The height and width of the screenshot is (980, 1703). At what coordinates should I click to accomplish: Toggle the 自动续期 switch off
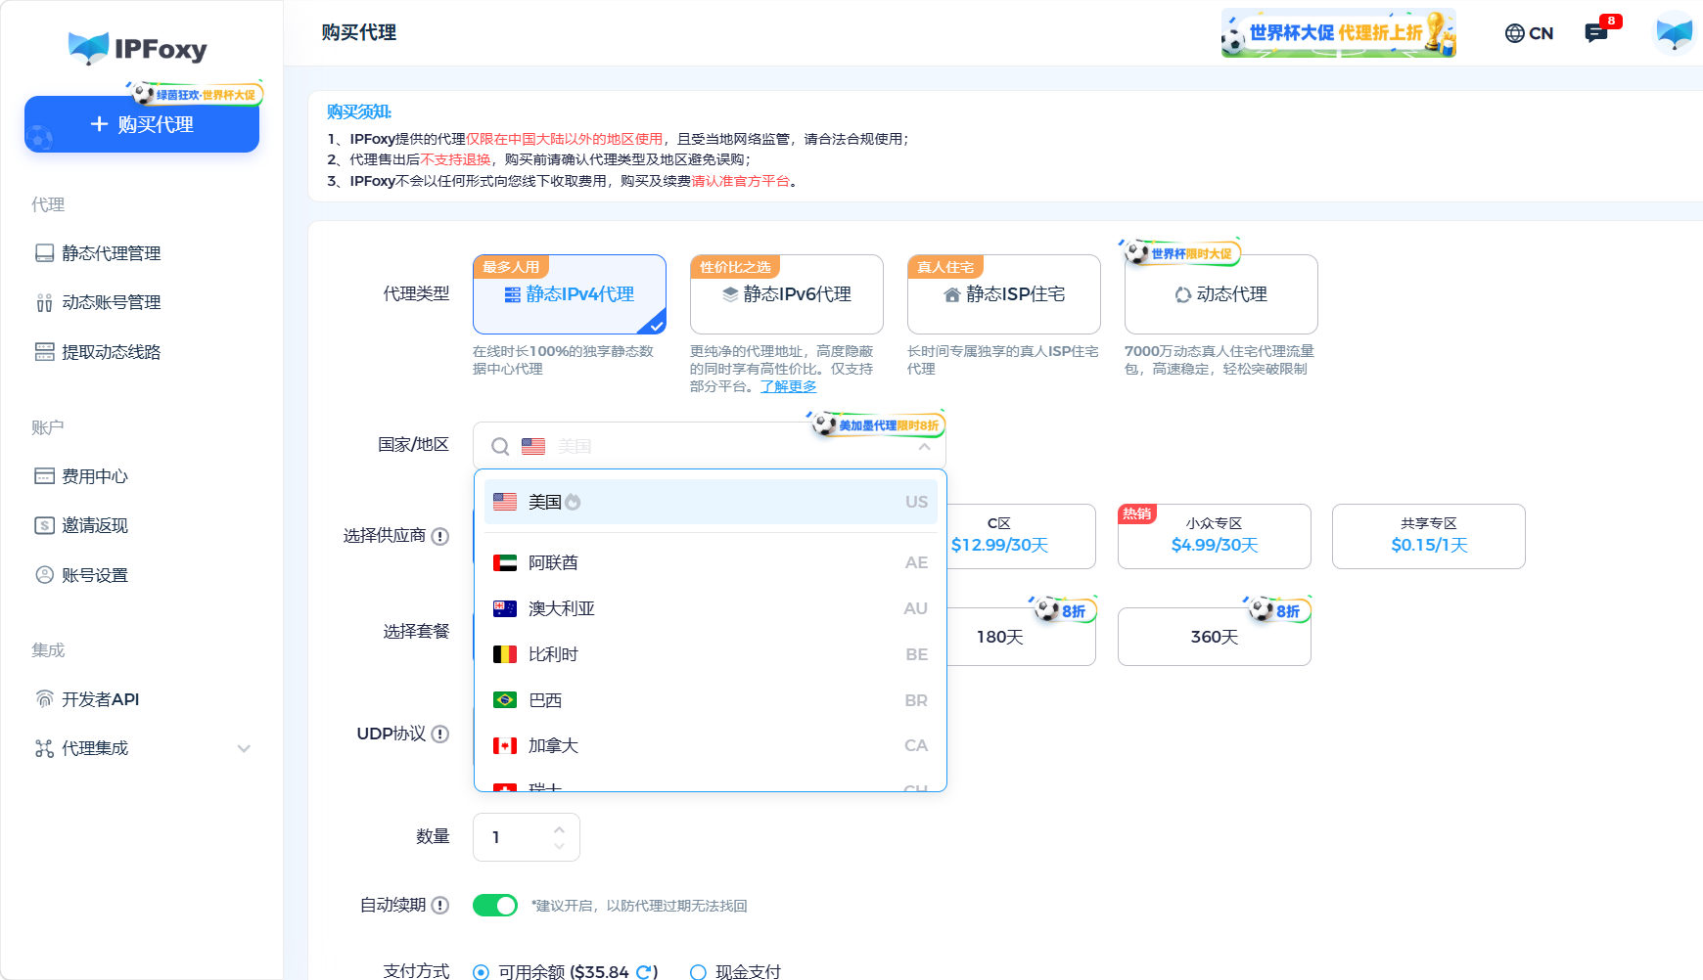coord(495,906)
